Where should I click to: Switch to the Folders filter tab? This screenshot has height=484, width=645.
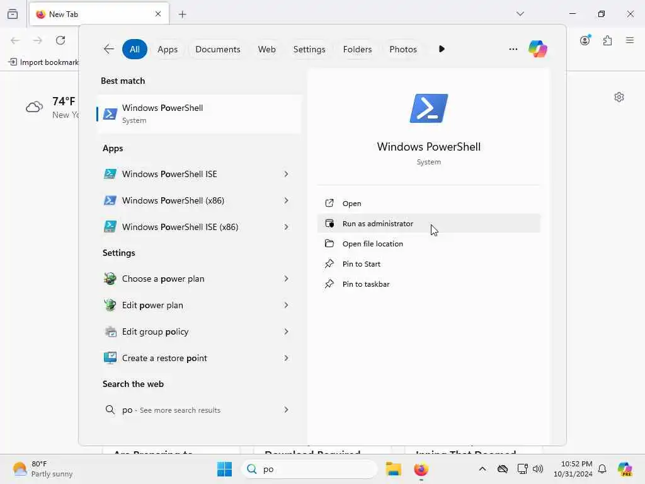pos(357,49)
